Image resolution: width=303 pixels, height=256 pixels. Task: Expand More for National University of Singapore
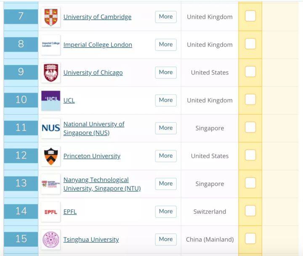point(166,128)
